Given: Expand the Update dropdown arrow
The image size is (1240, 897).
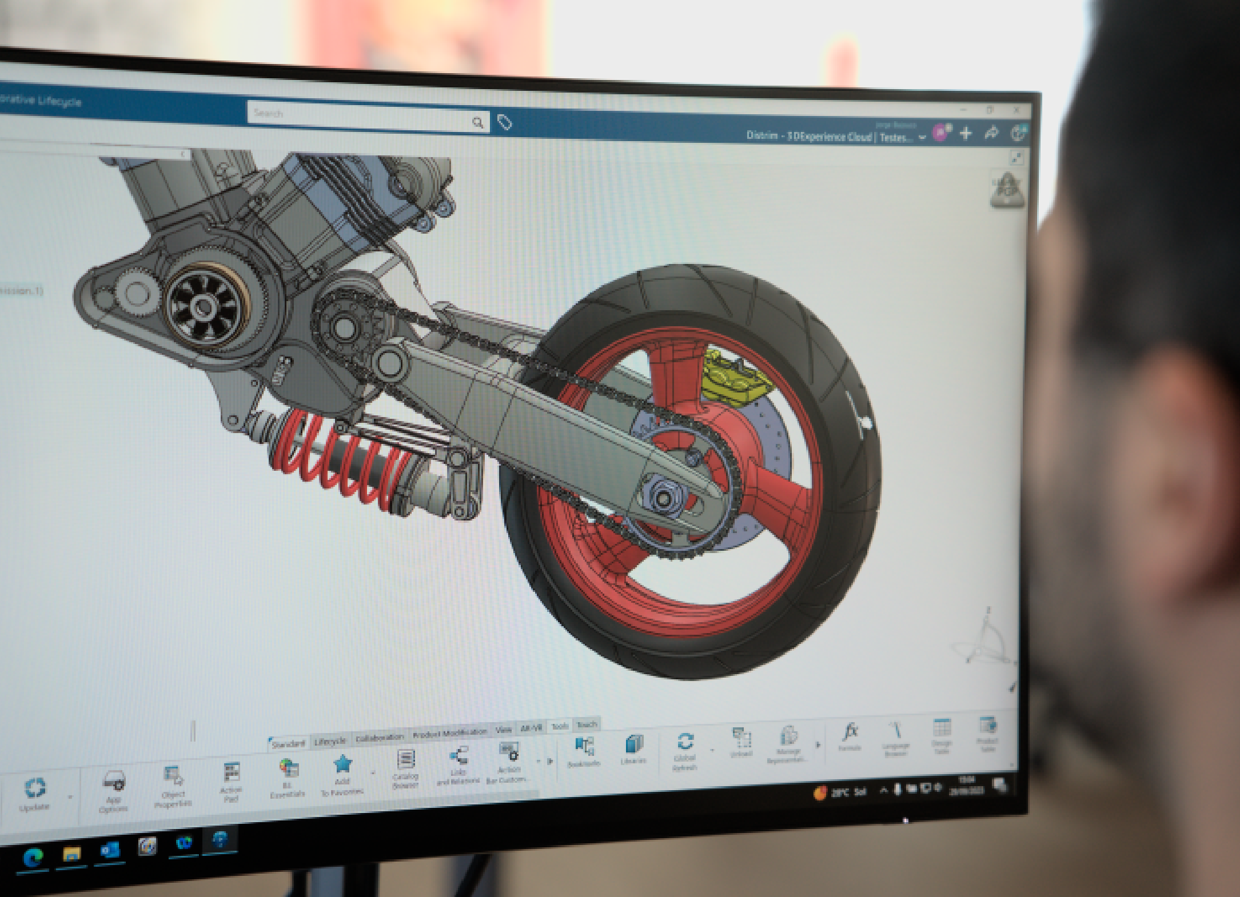Looking at the screenshot, I should click(x=70, y=796).
